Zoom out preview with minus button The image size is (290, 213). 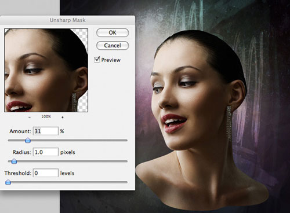pyautogui.click(x=30, y=117)
